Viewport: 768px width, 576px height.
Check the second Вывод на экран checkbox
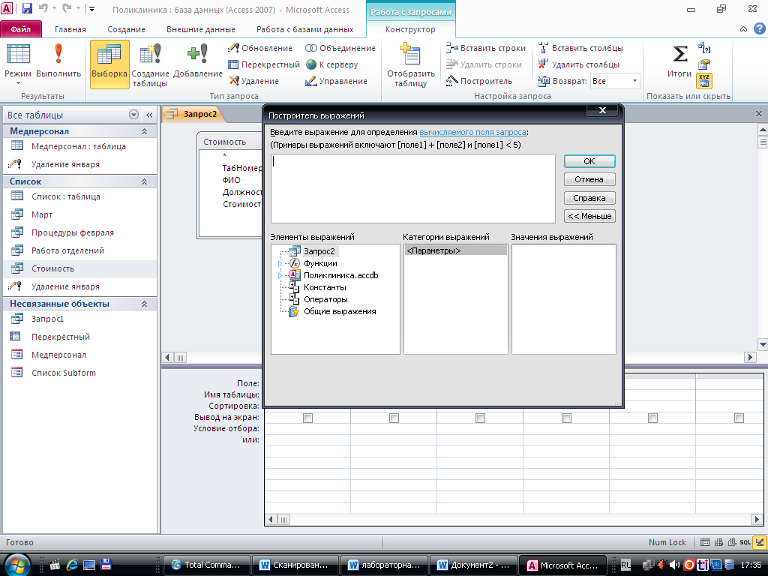click(x=394, y=418)
